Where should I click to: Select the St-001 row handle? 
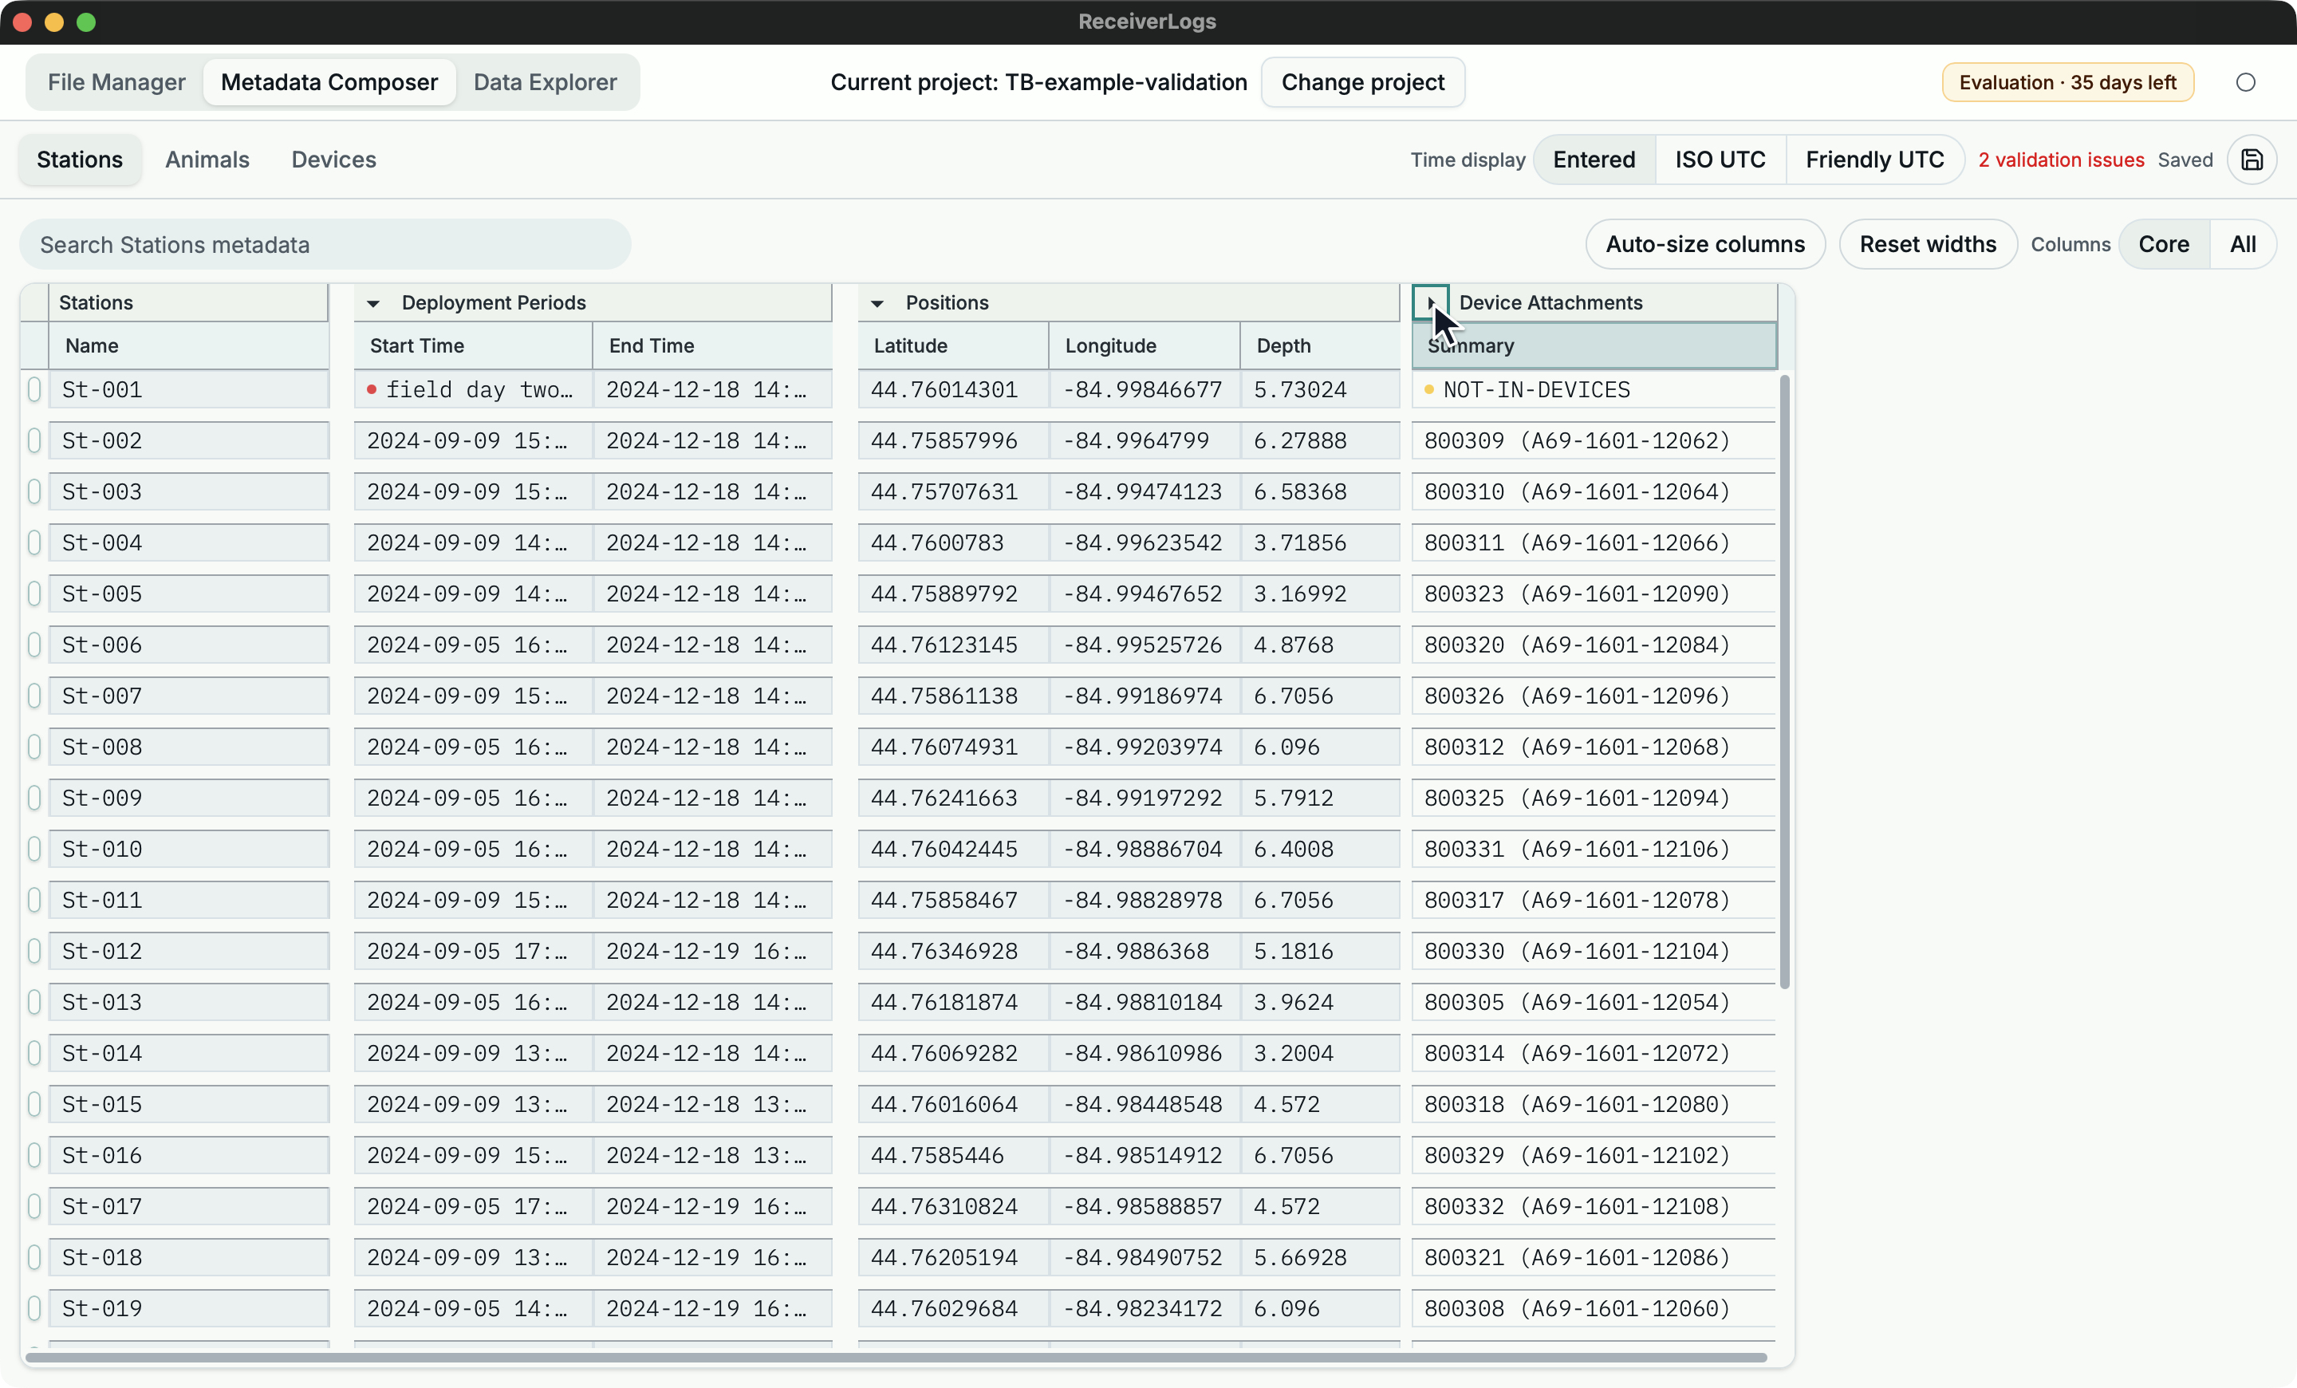pos(34,389)
